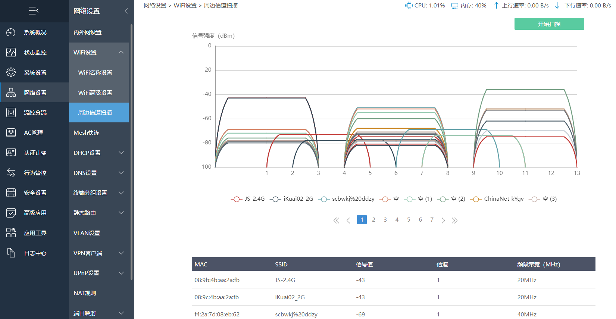Open VLAN设置 menu item
This screenshot has height=319, width=616.
[99, 233]
